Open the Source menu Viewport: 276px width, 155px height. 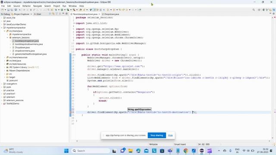tap(17, 6)
